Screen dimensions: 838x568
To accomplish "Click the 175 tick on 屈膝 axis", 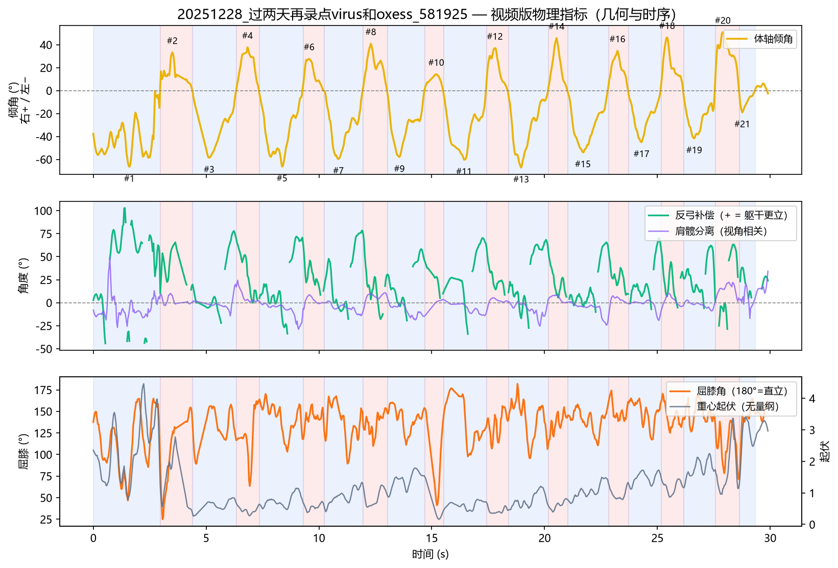I will click(43, 390).
